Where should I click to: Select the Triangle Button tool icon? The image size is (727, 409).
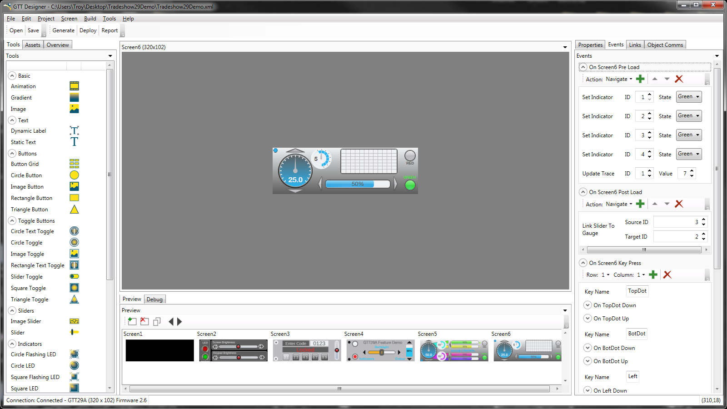pyautogui.click(x=75, y=209)
